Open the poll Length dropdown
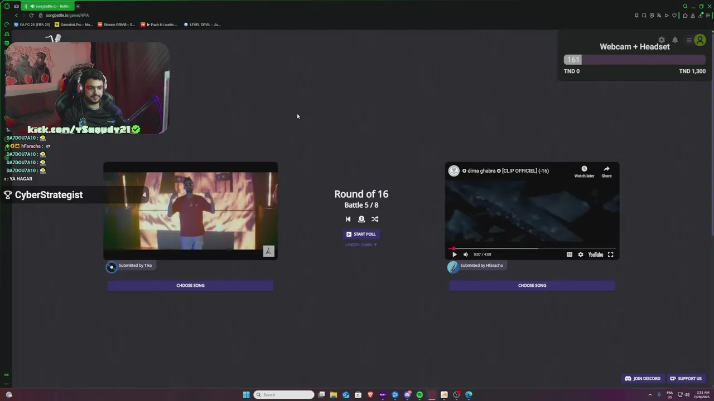 point(361,244)
